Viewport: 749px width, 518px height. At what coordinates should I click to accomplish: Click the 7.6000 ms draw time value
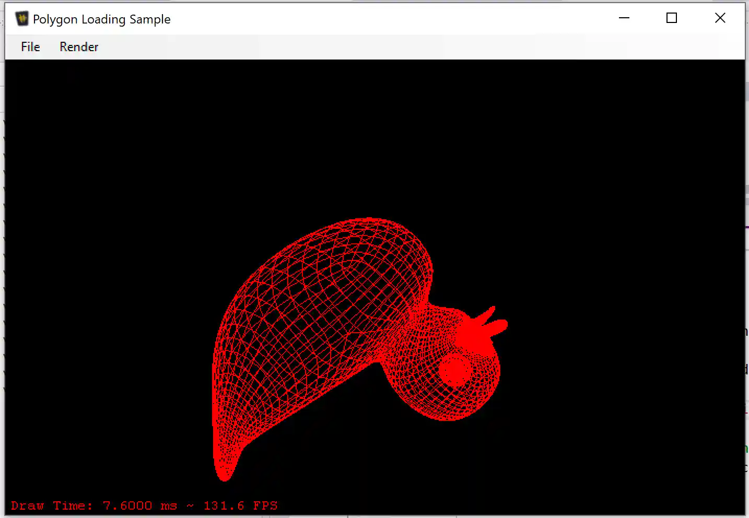139,505
